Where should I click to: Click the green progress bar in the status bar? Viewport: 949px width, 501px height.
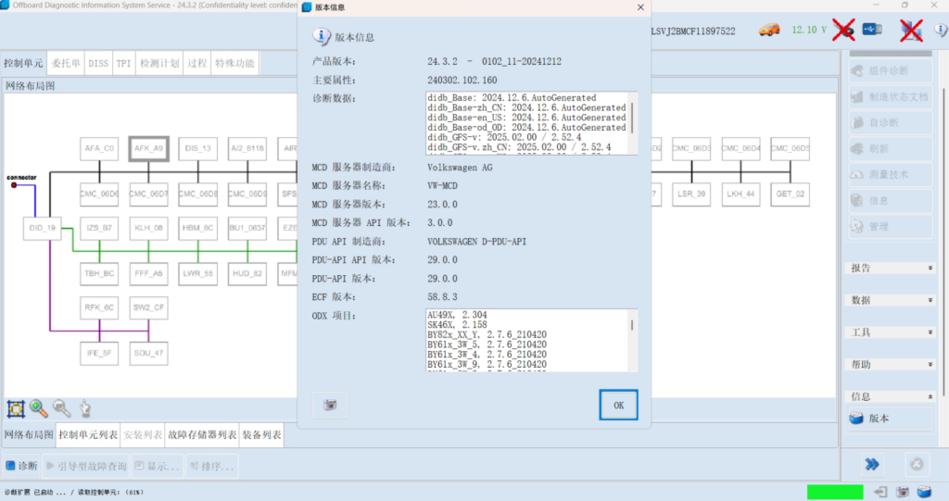tap(834, 492)
